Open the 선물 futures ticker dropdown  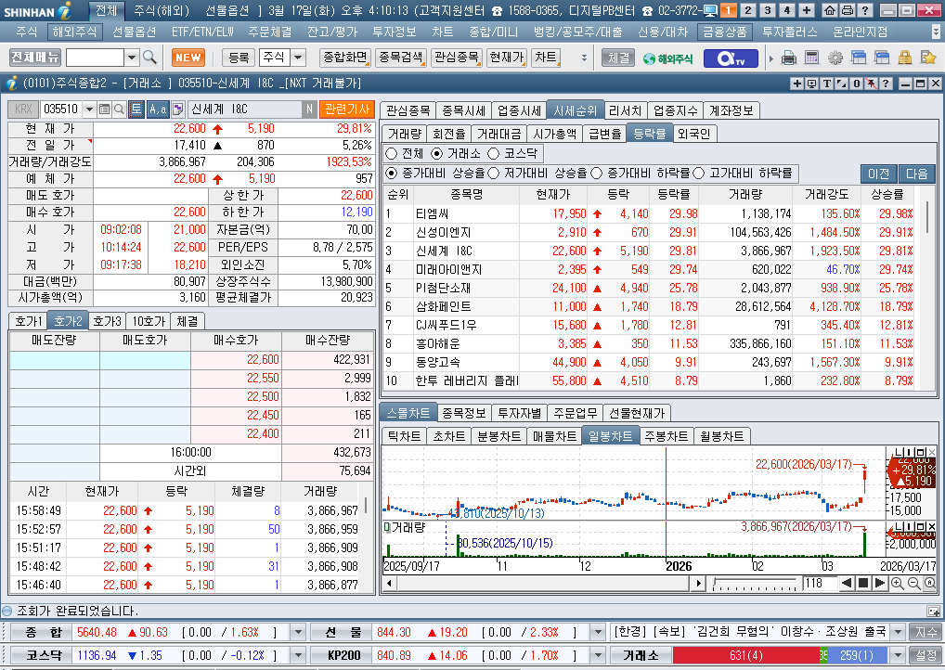pyautogui.click(x=598, y=632)
